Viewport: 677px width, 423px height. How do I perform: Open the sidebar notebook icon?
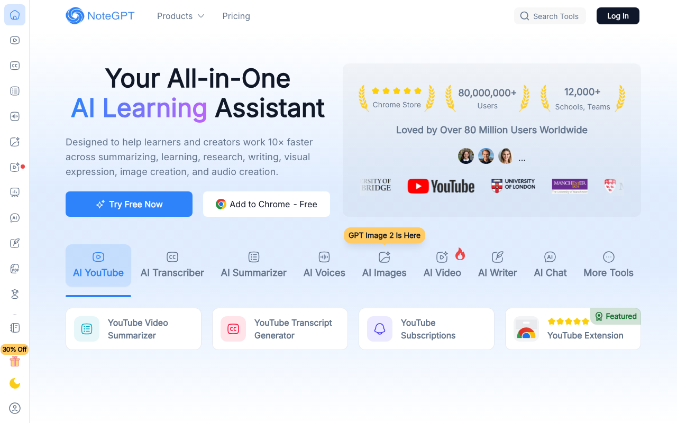coord(15,328)
